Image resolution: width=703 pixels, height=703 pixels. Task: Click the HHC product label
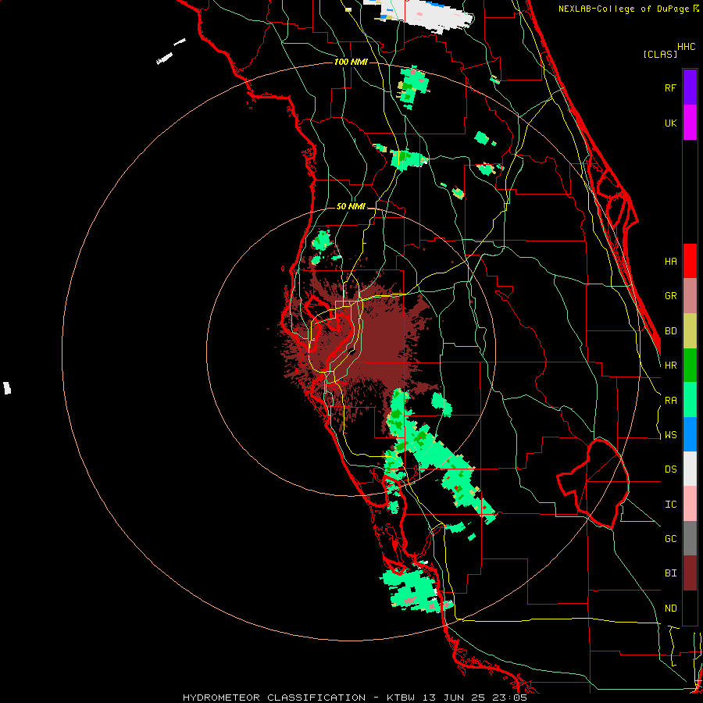686,47
